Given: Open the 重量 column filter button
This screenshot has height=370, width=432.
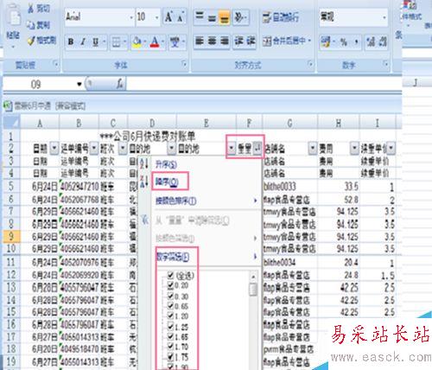Looking at the screenshot, I should [x=257, y=149].
